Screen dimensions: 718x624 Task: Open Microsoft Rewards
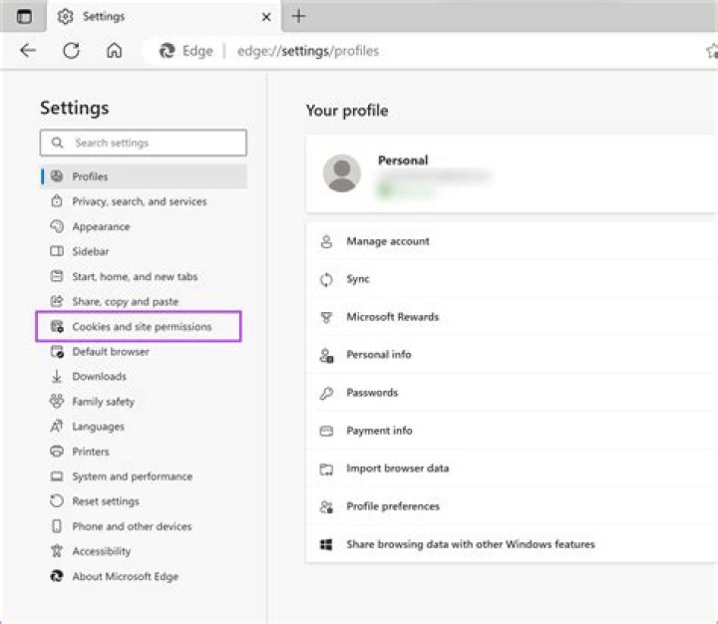point(512,317)
